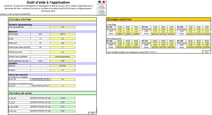Click the RT 250 header in Chauffage table
The image size is (212, 115).
146,27
